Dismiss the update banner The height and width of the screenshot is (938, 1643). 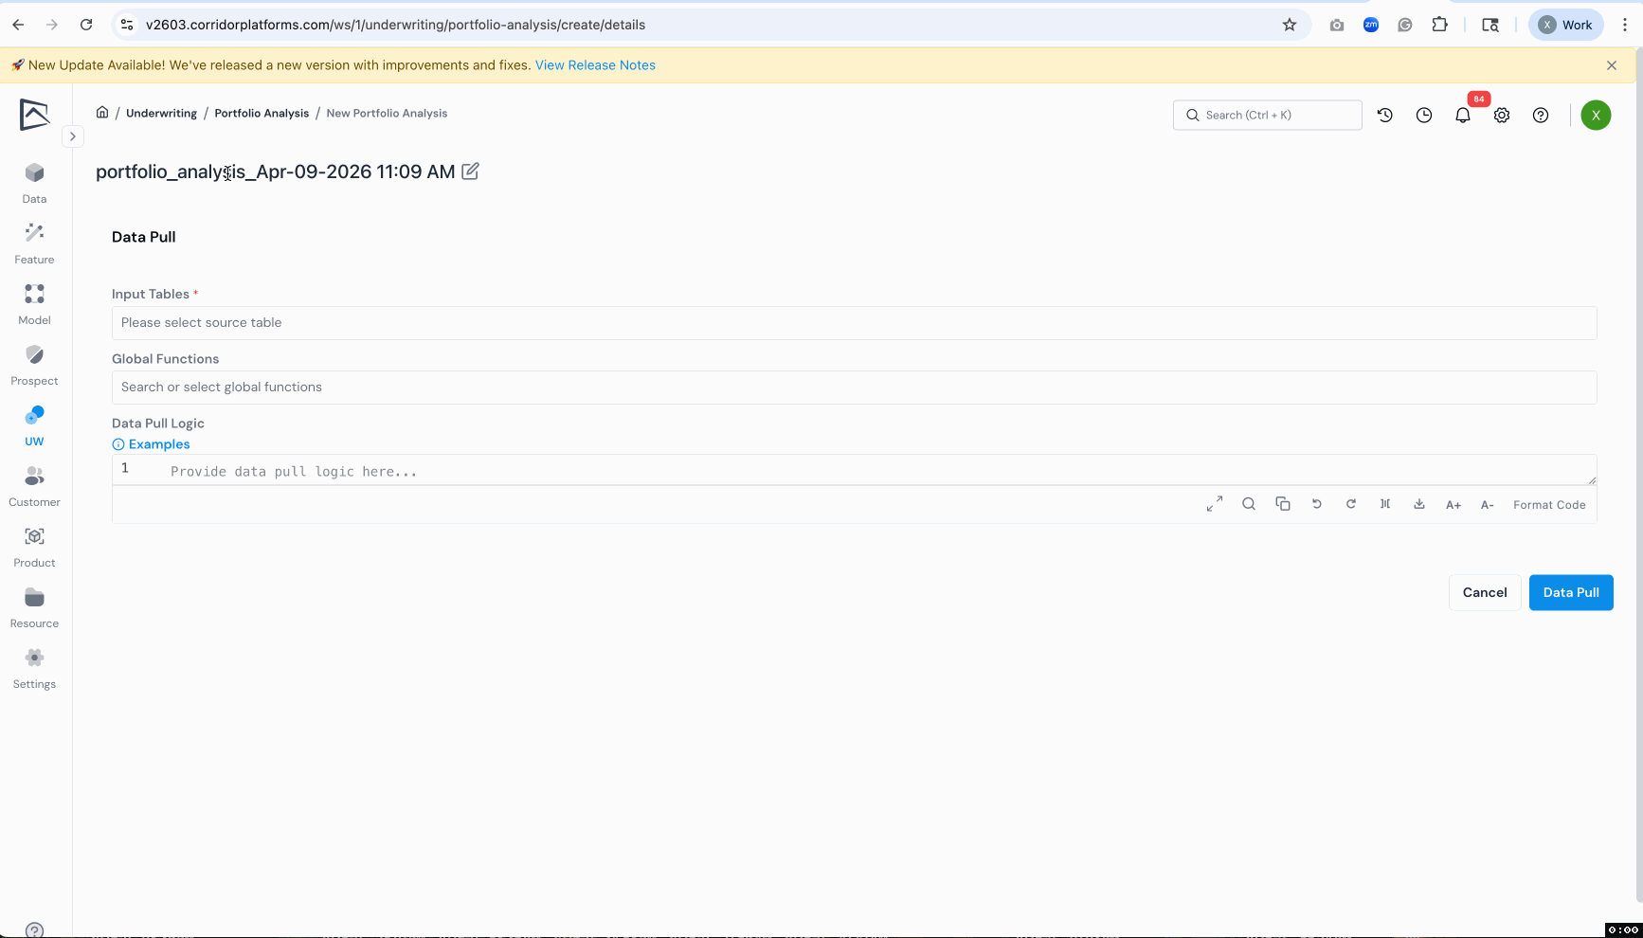[1612, 65]
